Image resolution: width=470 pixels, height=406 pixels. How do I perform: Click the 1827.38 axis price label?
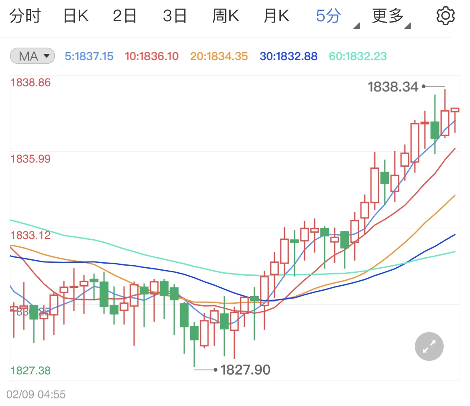tap(30, 371)
